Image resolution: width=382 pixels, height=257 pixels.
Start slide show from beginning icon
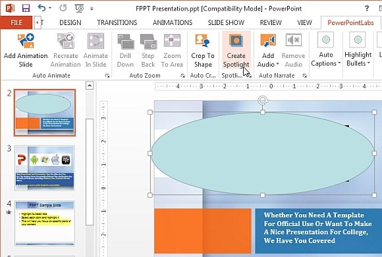[x=79, y=9]
